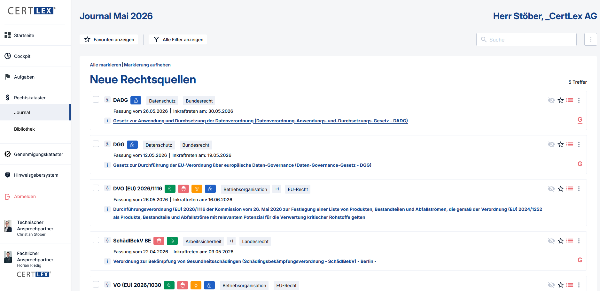Click Favoriten anzeigen button
The height and width of the screenshot is (291, 600).
(x=109, y=40)
